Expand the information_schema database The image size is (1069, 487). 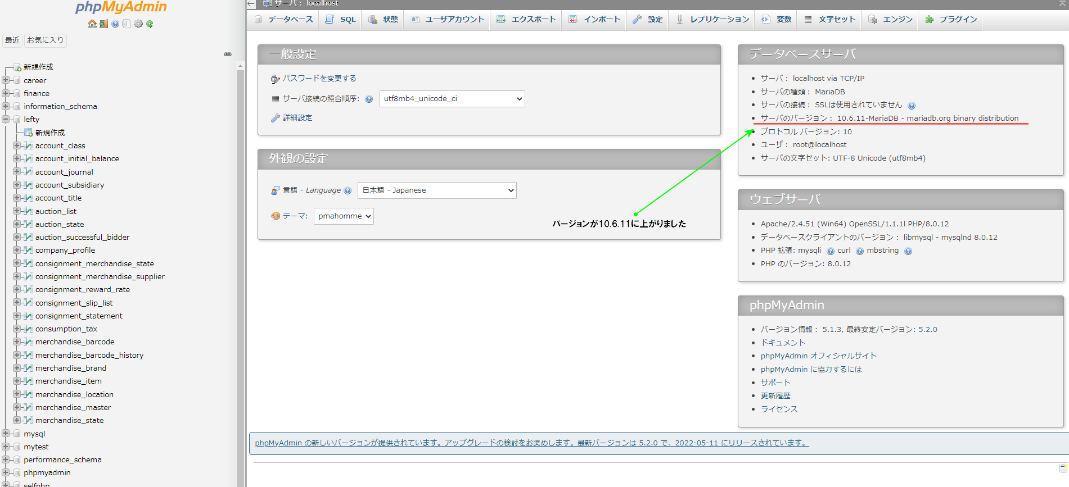6,106
